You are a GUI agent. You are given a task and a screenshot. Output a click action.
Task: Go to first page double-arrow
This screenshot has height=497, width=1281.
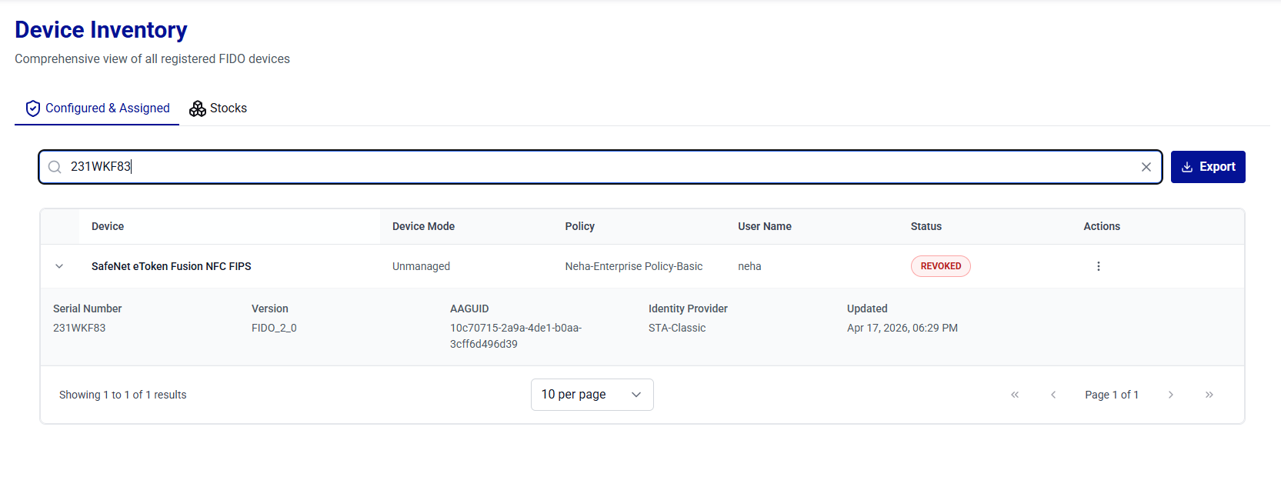tap(1015, 395)
